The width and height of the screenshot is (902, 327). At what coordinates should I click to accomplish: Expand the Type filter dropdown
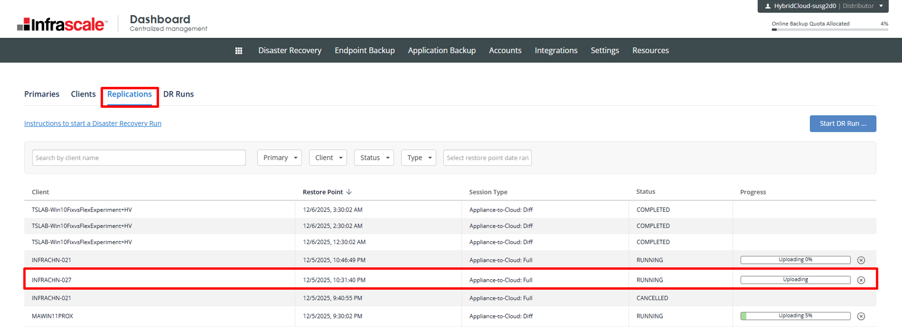click(x=418, y=158)
